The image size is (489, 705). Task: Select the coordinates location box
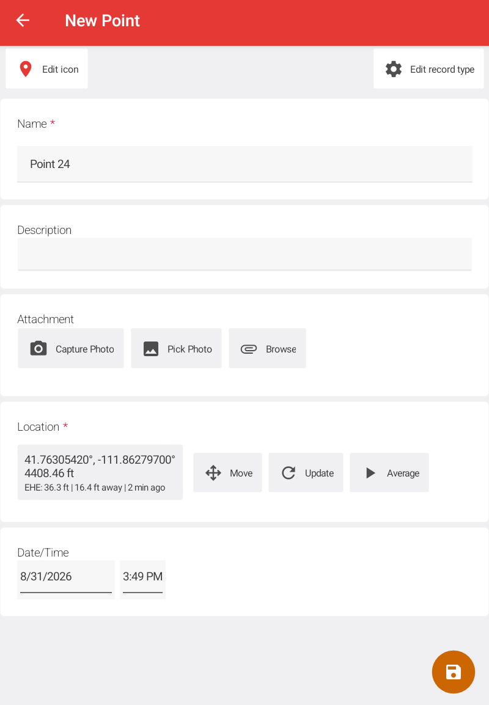100,472
